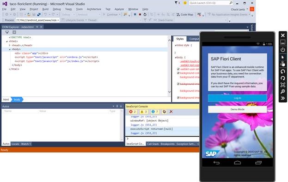Tap the Android home button on the emulator
The width and height of the screenshot is (288, 182).
tap(237, 163)
